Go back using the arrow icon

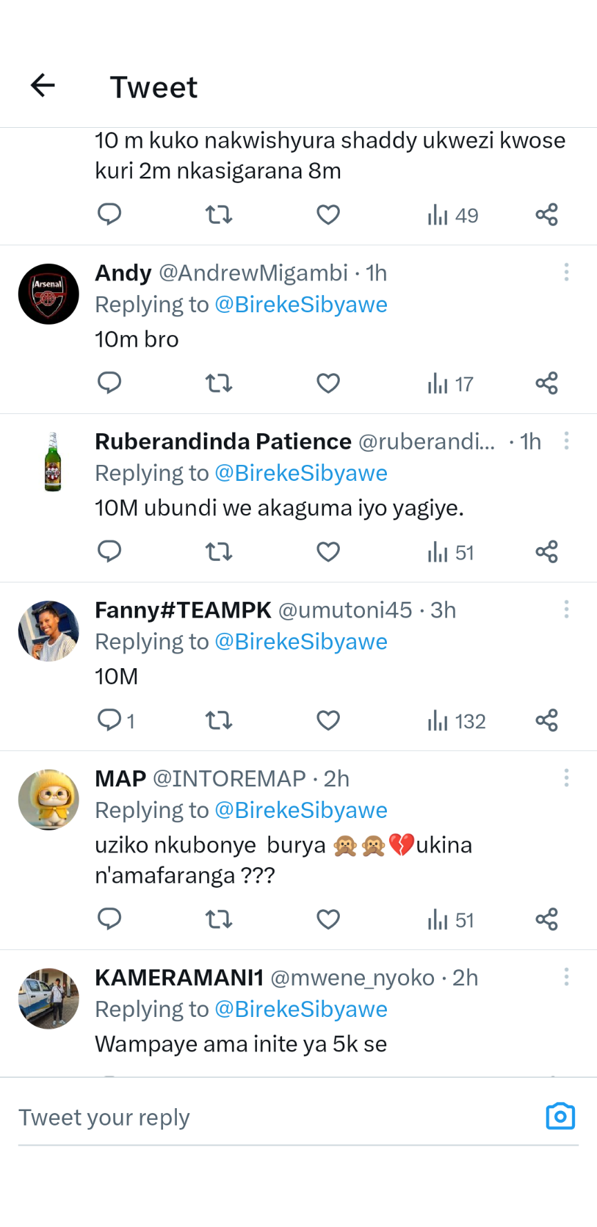[43, 86]
